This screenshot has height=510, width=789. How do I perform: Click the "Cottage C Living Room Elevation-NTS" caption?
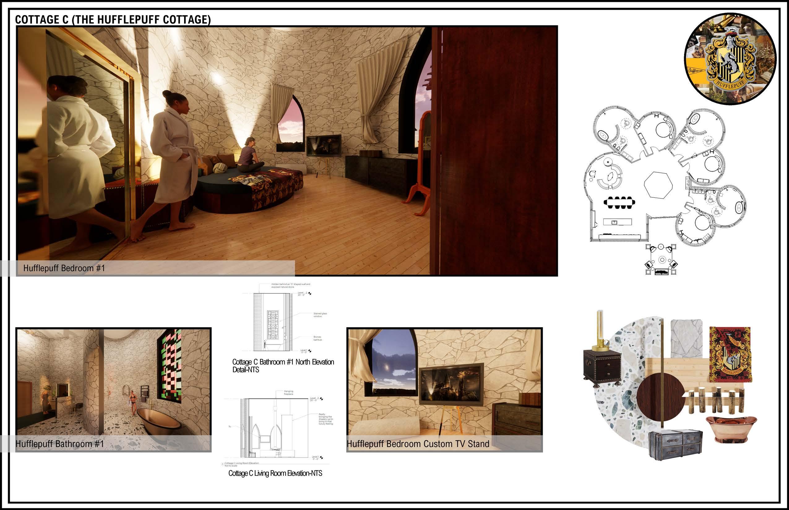275,473
